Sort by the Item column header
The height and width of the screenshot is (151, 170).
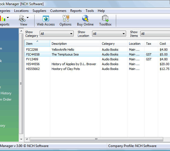click(x=37, y=44)
